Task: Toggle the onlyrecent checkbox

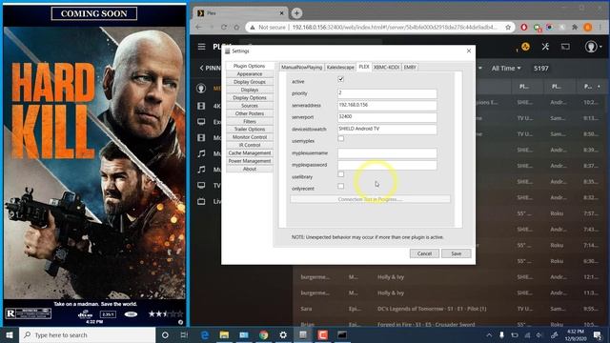Action: 341,187
